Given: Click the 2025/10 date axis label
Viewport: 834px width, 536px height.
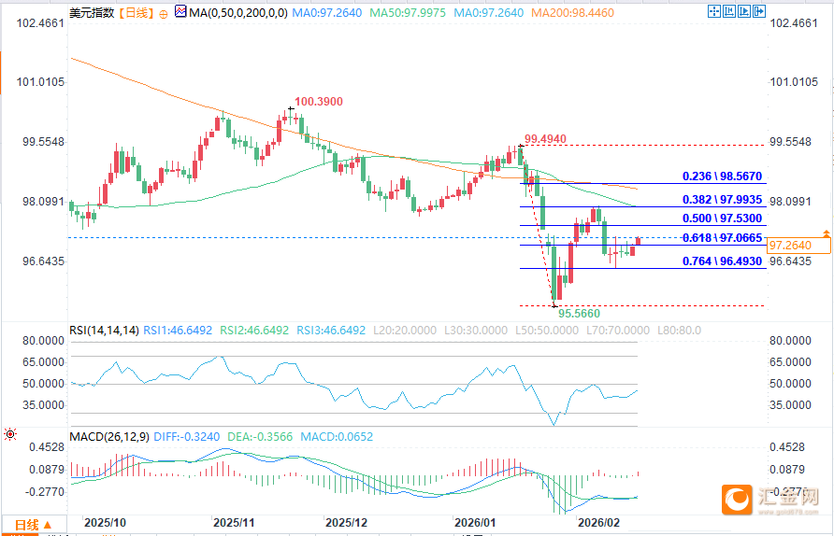Looking at the screenshot, I should click(106, 523).
